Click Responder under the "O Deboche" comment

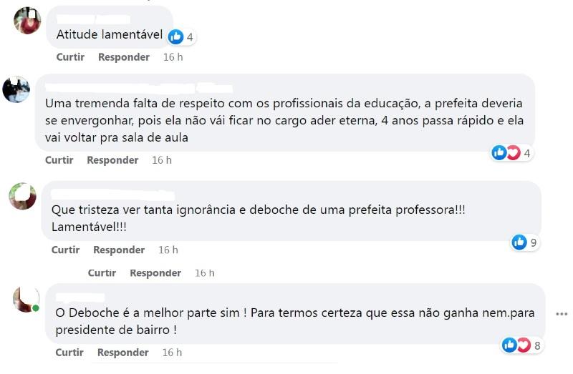click(x=123, y=353)
